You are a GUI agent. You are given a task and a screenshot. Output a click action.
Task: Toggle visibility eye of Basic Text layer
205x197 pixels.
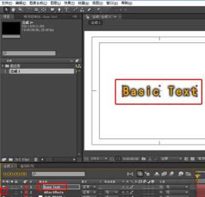[4, 187]
